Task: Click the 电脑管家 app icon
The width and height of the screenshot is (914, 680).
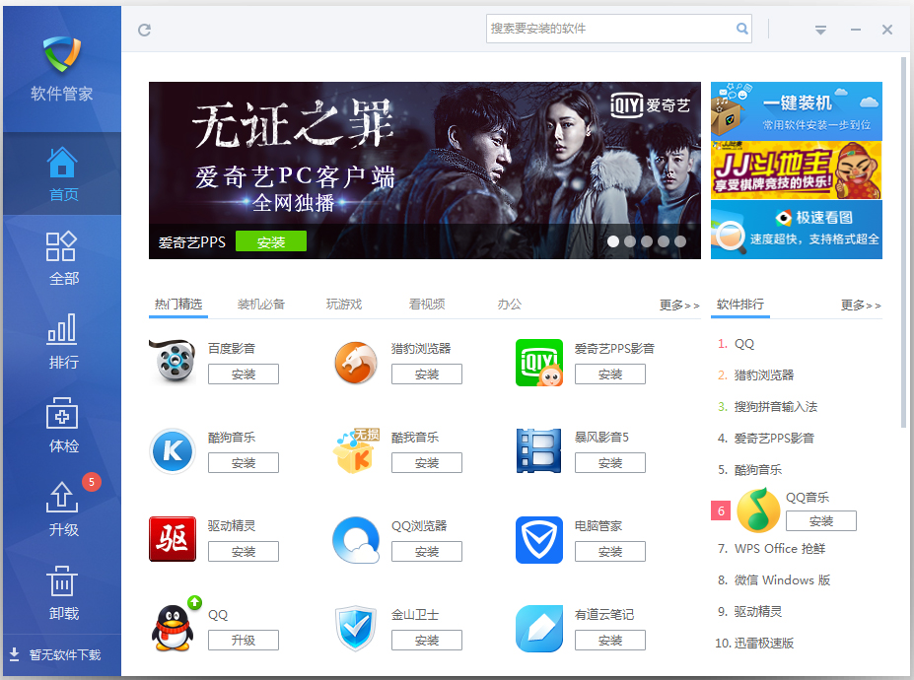Action: pyautogui.click(x=539, y=540)
